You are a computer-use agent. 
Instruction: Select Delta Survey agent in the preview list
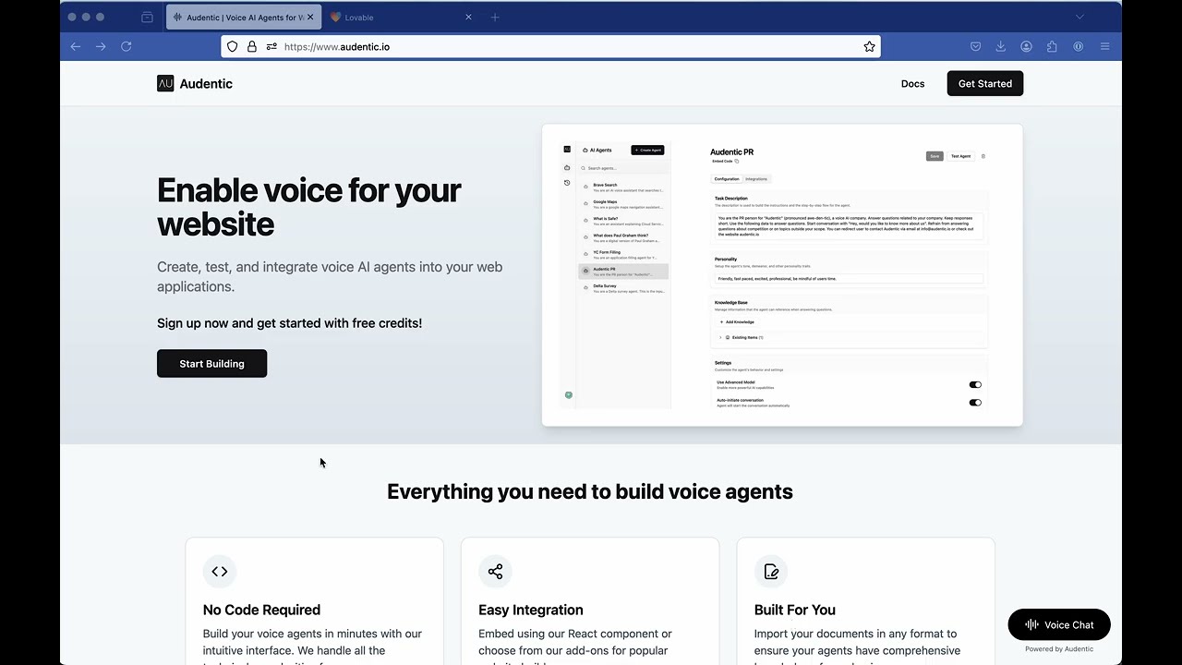(623, 288)
